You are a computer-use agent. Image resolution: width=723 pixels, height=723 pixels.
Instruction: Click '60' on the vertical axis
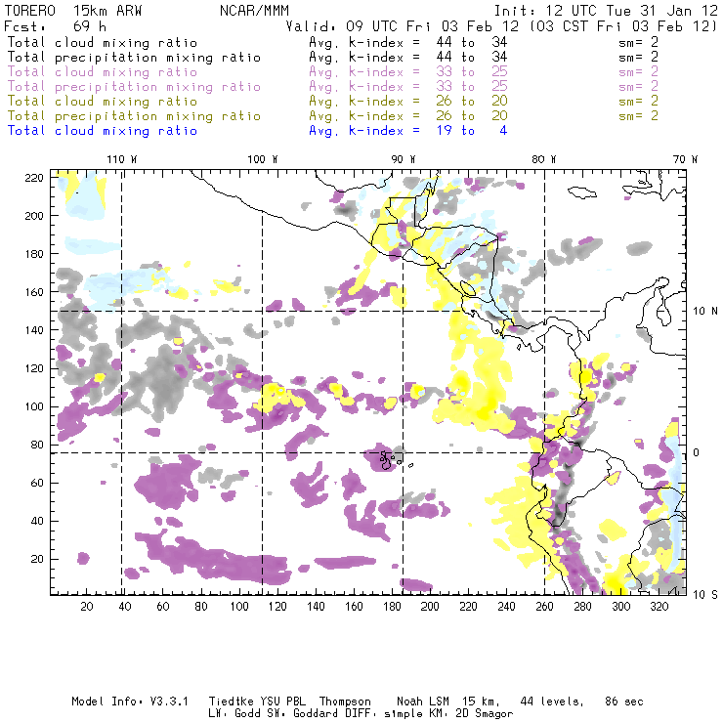point(37,484)
